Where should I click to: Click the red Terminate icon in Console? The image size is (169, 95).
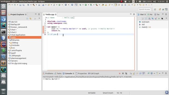[x=120, y=73]
